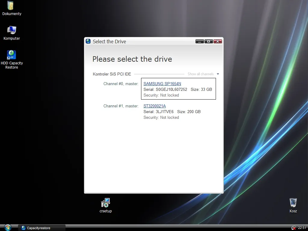Screen dimensions: 308x231
Task: Expand the Show all channels dropdown arrow
Action: point(218,74)
